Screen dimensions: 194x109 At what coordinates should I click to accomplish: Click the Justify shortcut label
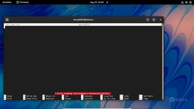89,99
